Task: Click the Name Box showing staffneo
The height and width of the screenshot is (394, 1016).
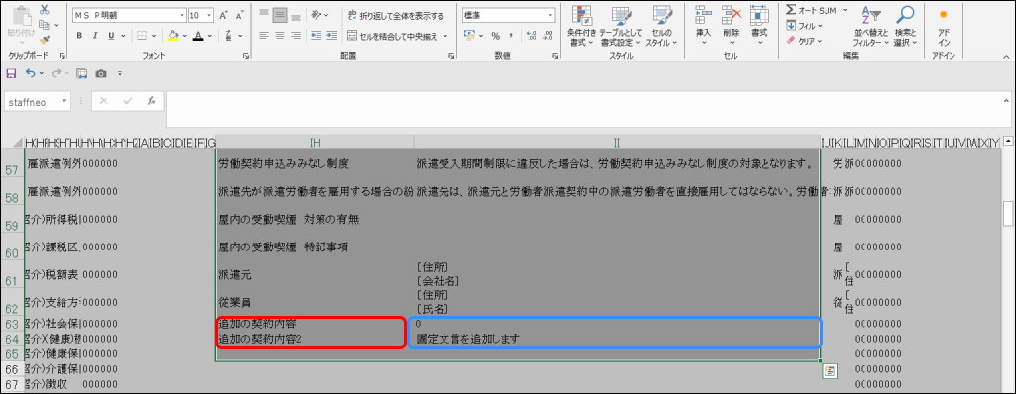Action: point(38,102)
